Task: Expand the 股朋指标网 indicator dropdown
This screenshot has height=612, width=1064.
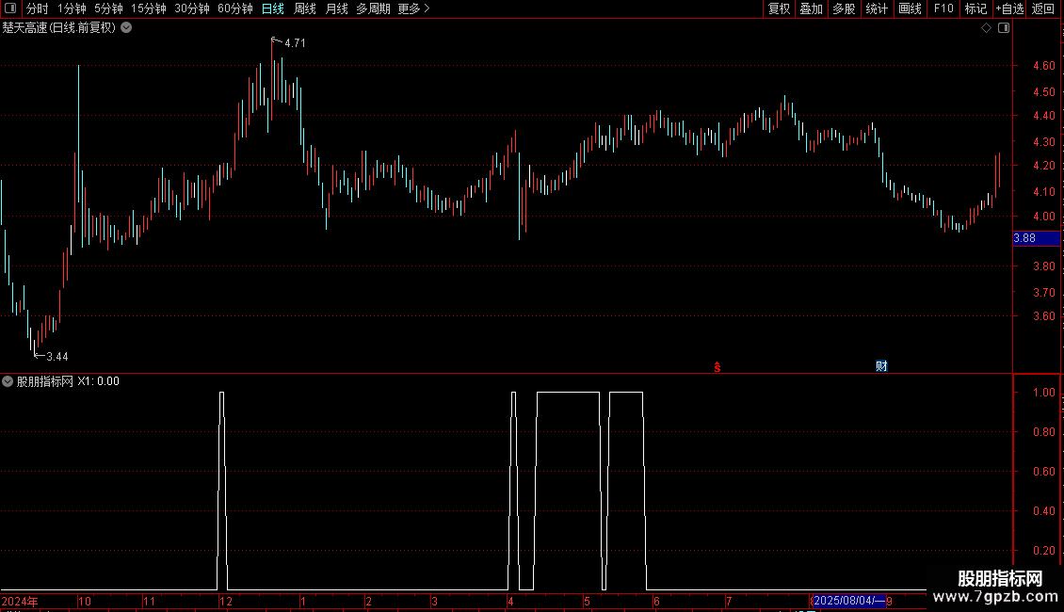Action: (8, 381)
